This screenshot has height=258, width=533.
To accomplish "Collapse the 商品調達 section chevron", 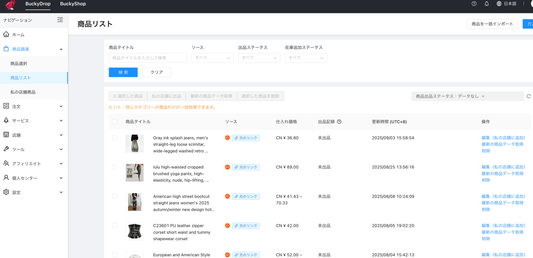I will [x=61, y=49].
